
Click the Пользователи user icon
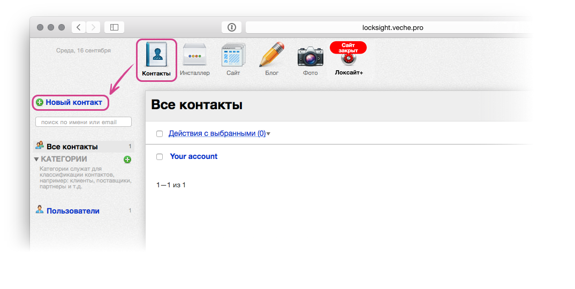click(40, 210)
